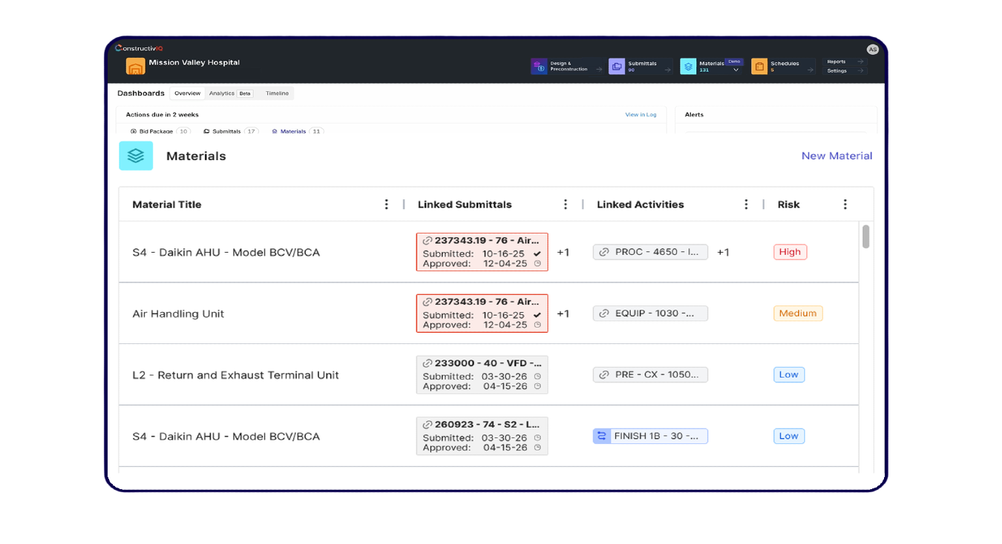Click the Linked Submittals column header
This screenshot has width=1002, height=544.
pyautogui.click(x=465, y=205)
